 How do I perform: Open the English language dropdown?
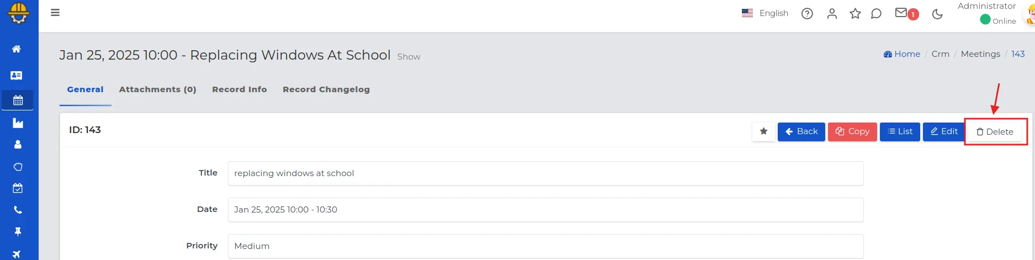pos(765,13)
